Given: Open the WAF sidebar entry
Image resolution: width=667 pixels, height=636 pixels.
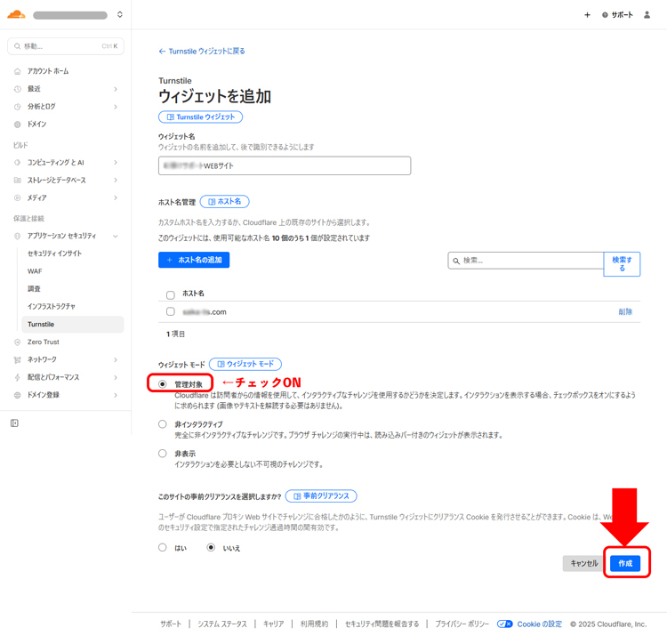Looking at the screenshot, I should (35, 271).
